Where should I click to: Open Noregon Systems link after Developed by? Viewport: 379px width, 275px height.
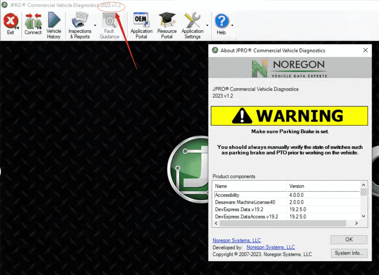(271, 247)
